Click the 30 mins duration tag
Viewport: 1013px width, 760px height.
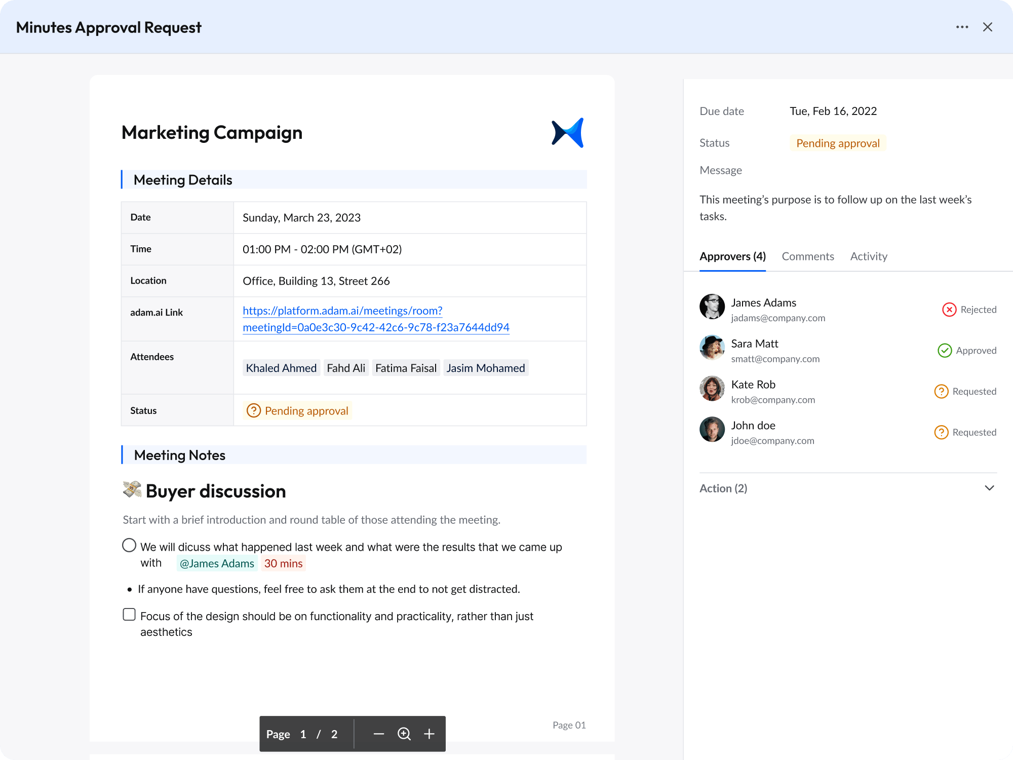(283, 563)
